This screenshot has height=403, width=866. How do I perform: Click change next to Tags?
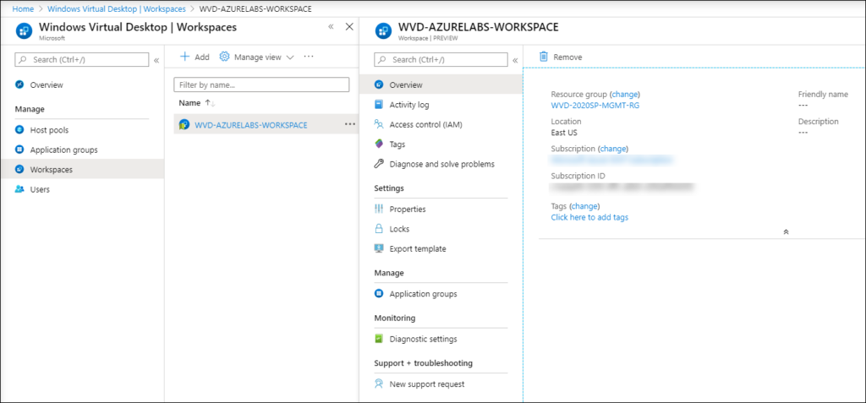tap(584, 206)
